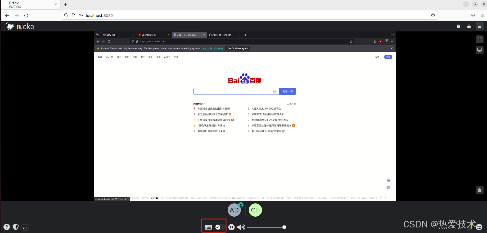Switch to the SponsorBlock tab
Screen dimensions: 487x233
(x=154, y=35)
